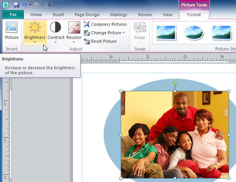
Task: Switch to the Page Design tab
Action: pyautogui.click(x=86, y=15)
